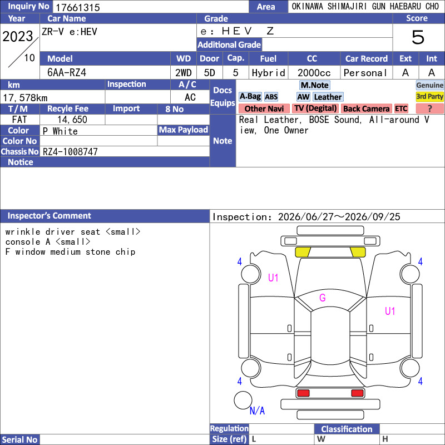Click the Regulation label
445x445 pixels.
[229, 428]
